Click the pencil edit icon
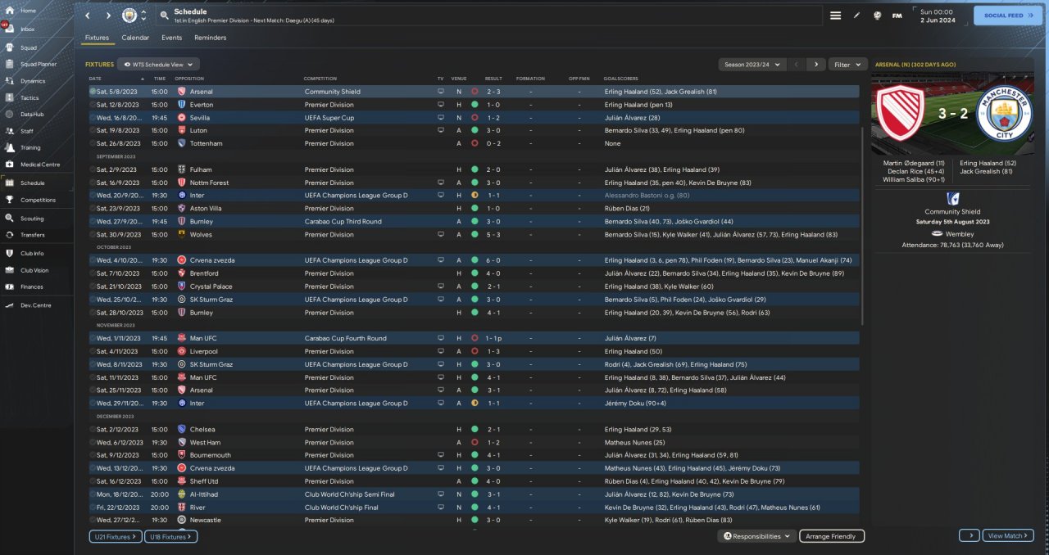Viewport: 1049px width, 555px height. coord(856,16)
